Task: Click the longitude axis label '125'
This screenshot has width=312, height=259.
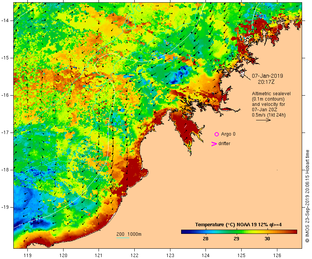Action: coord(241,255)
